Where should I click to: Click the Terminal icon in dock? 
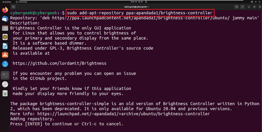point(5,75)
